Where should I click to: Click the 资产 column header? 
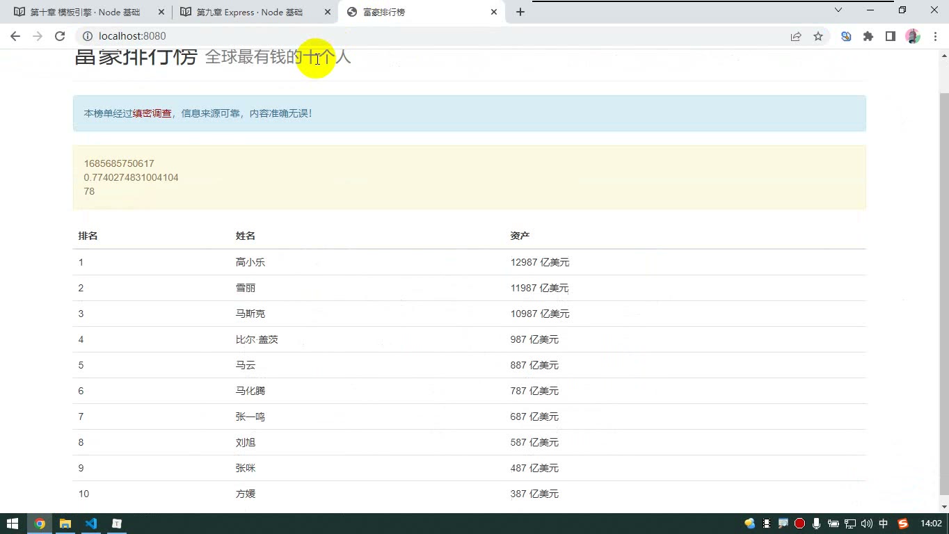click(520, 236)
